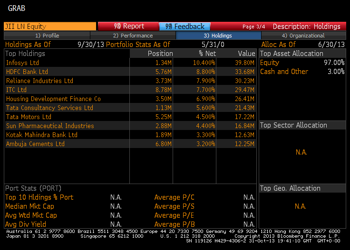Click Average P/C label
Viewport: 350px width, 250px height.
click(175, 197)
